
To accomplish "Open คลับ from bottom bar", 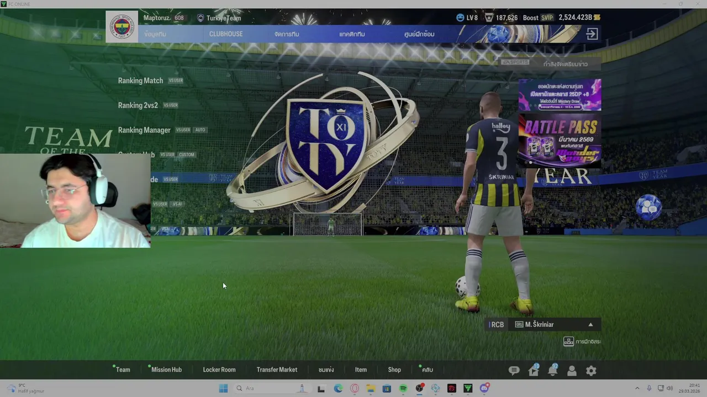I will click(427, 370).
